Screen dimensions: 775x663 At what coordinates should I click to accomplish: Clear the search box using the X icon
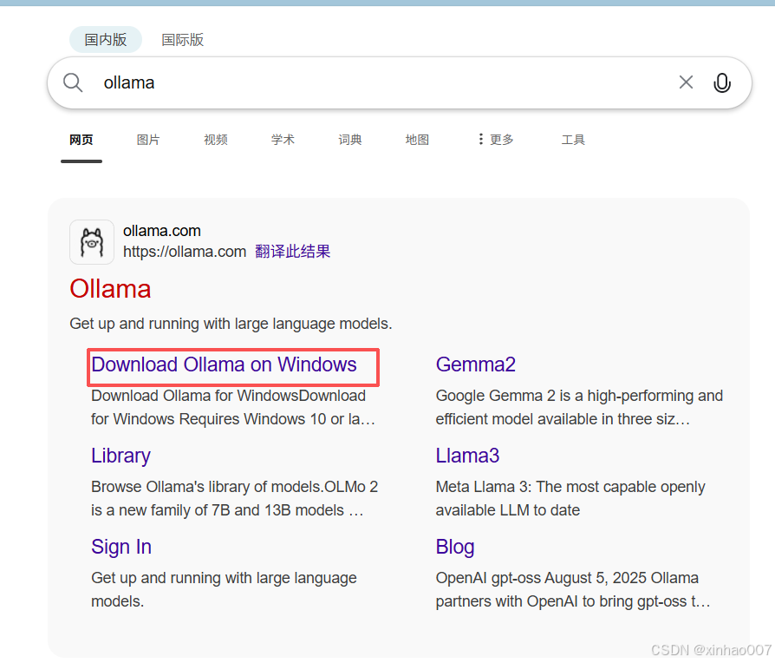click(x=686, y=82)
